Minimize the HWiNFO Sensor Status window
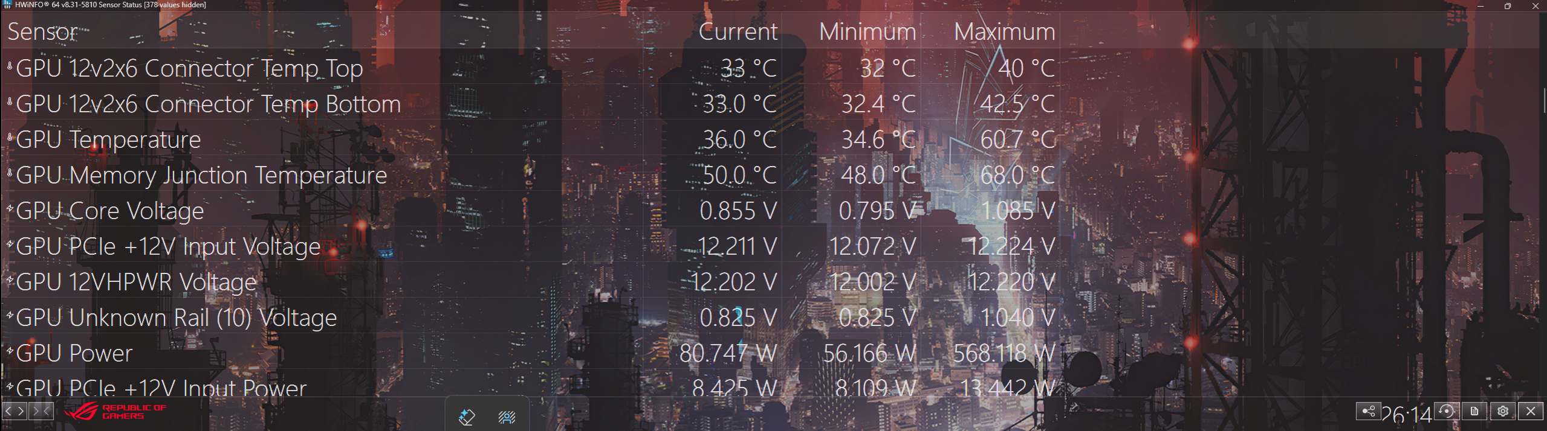Screen dimensions: 1547x431 1481,5
